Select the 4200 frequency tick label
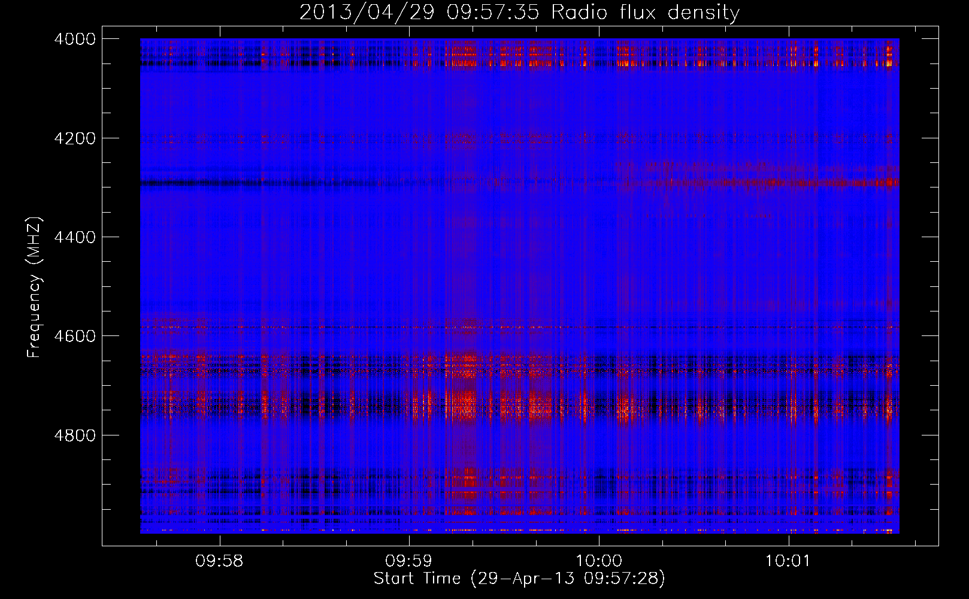 pyautogui.click(x=75, y=138)
